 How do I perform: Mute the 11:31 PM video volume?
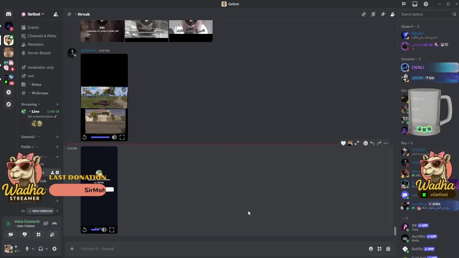[104, 230]
